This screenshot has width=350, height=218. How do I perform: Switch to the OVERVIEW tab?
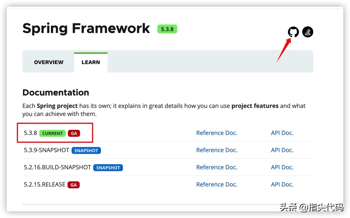pyautogui.click(x=49, y=62)
